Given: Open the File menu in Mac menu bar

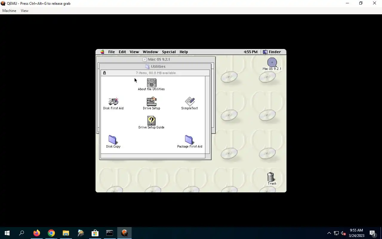Looking at the screenshot, I should pos(111,52).
